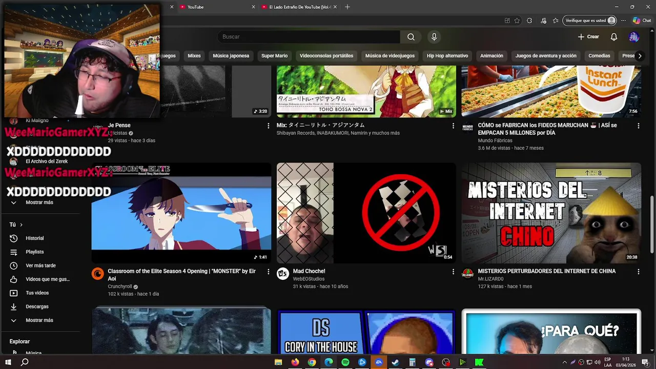The height and width of the screenshot is (369, 656).
Task: Open options for Classroom of the Elite video
Action: pos(268,272)
